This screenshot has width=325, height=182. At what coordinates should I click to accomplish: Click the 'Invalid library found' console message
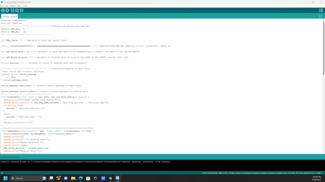(85, 162)
